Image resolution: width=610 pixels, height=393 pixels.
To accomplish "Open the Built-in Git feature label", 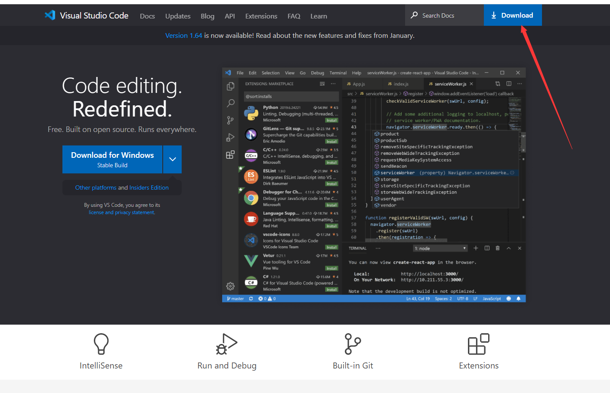I will tap(353, 365).
